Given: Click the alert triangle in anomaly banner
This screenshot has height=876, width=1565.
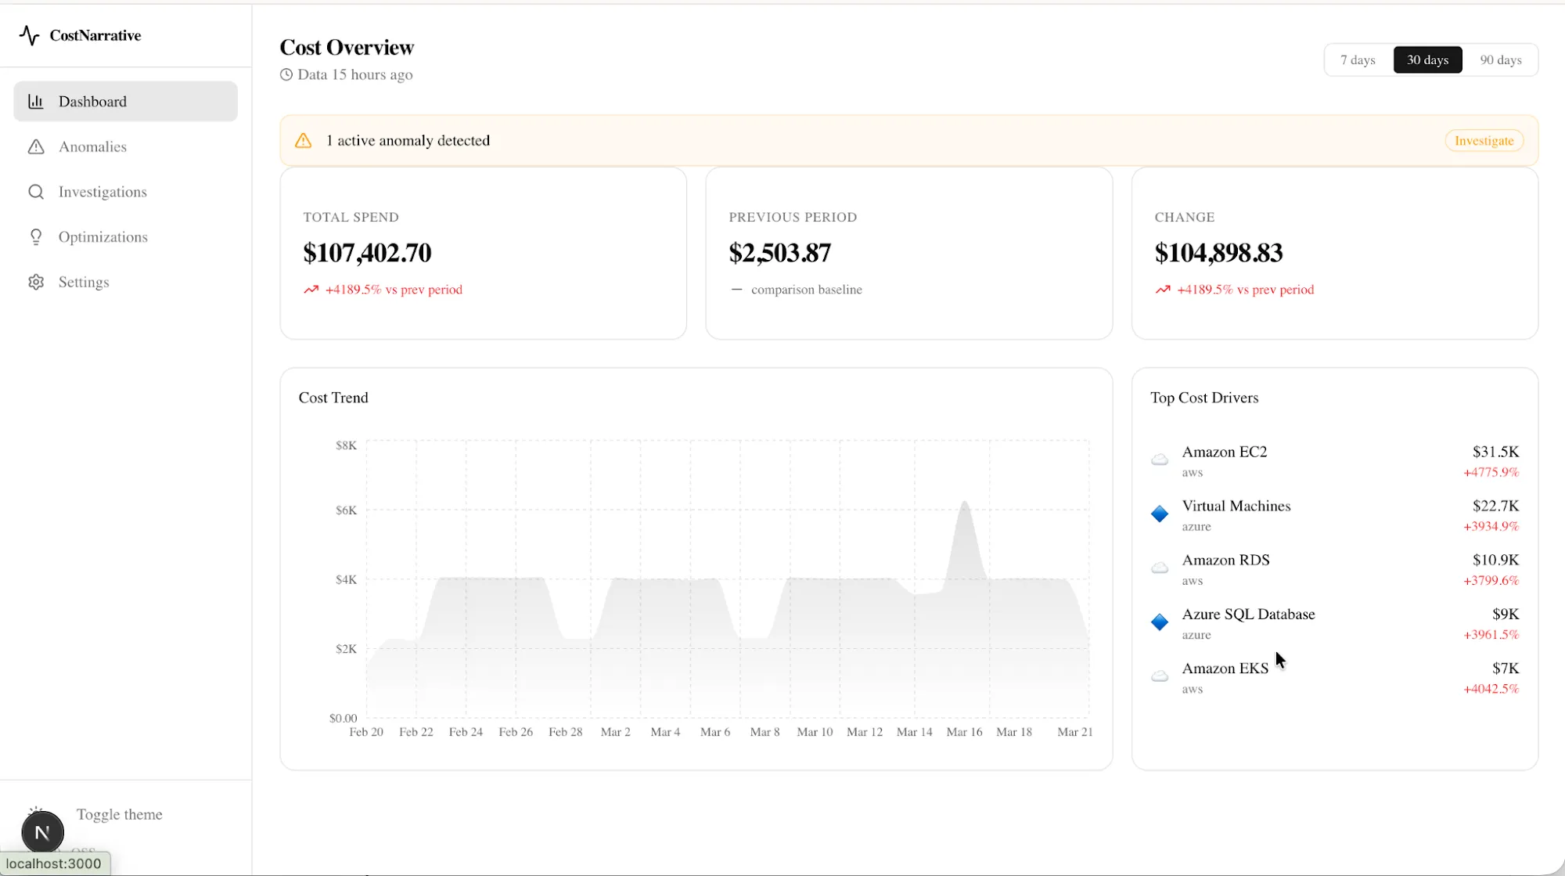Looking at the screenshot, I should [304, 141].
